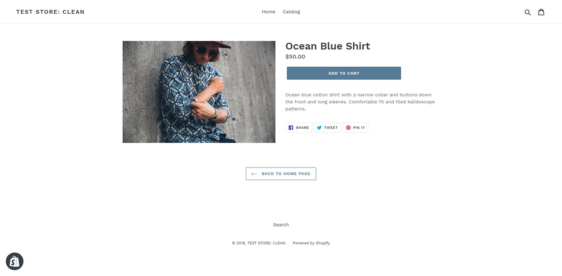
Task: Click the Facebook logo in Share button
Action: (291, 128)
